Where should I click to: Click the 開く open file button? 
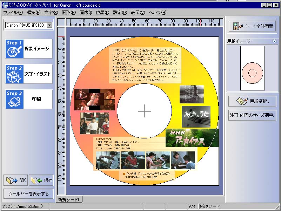tap(16, 180)
